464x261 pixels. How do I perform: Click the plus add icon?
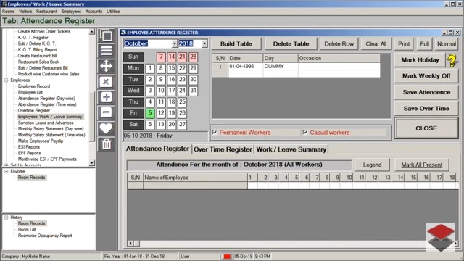point(107,97)
